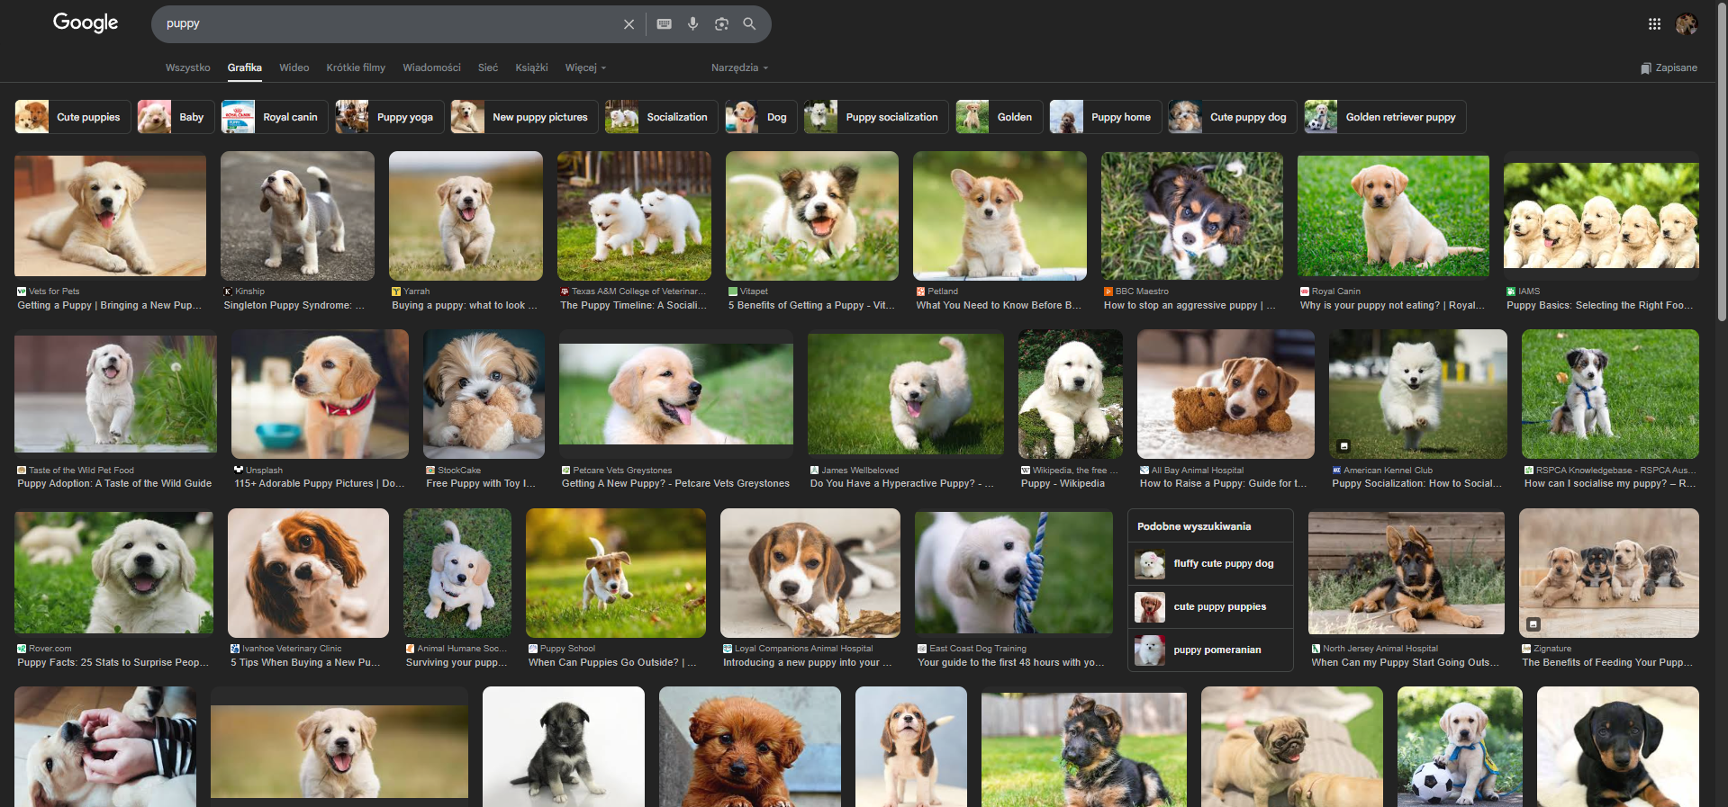Open the account profile avatar

(1687, 24)
